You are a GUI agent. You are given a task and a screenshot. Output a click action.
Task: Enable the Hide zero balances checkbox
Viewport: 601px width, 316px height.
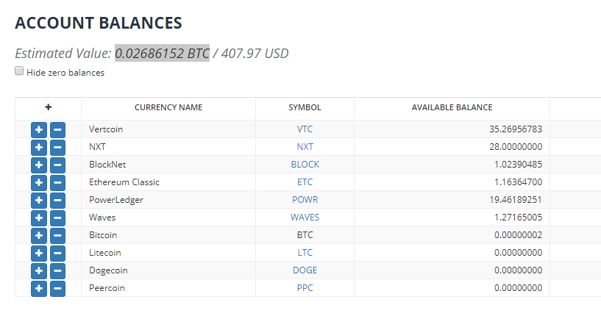click(x=19, y=72)
